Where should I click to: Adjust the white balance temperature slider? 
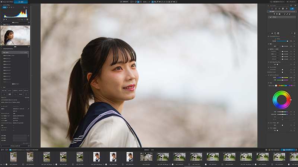pos(282,78)
